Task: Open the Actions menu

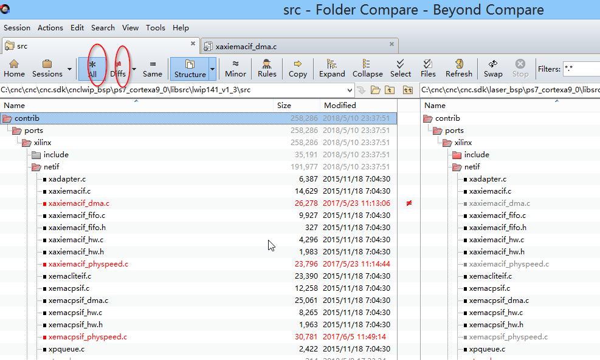Action: click(x=50, y=27)
